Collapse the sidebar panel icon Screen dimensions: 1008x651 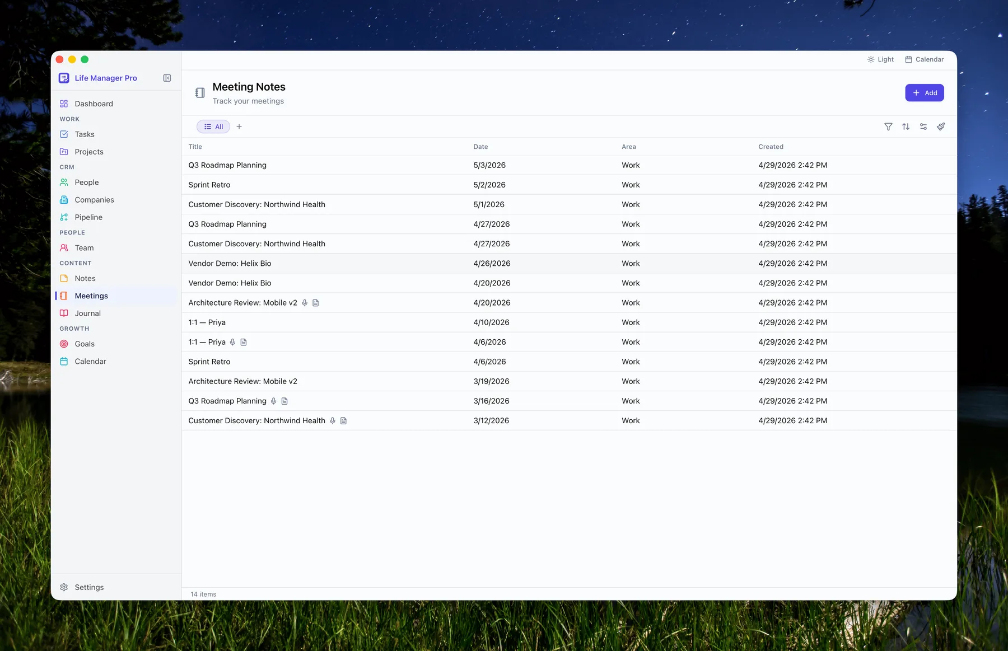167,78
